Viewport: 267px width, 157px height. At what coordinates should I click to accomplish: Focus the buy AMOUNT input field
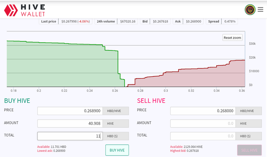coord(70,123)
